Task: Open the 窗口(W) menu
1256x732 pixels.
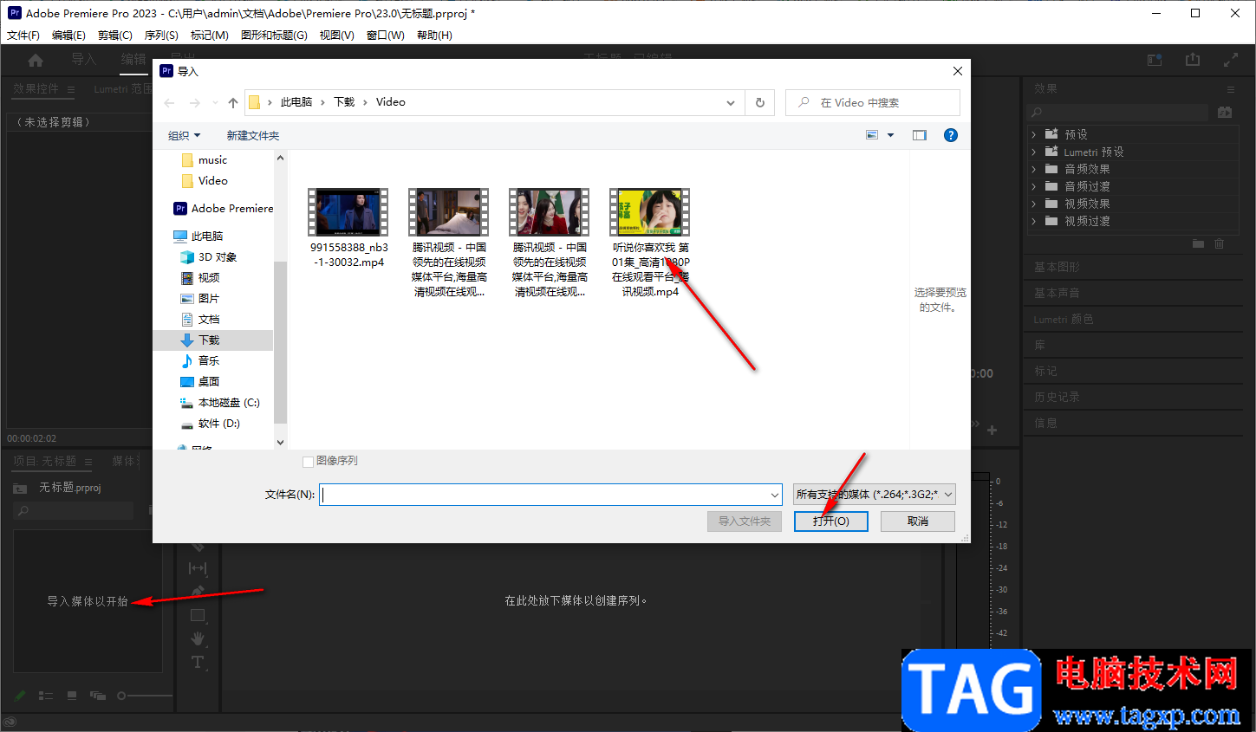Action: (386, 36)
